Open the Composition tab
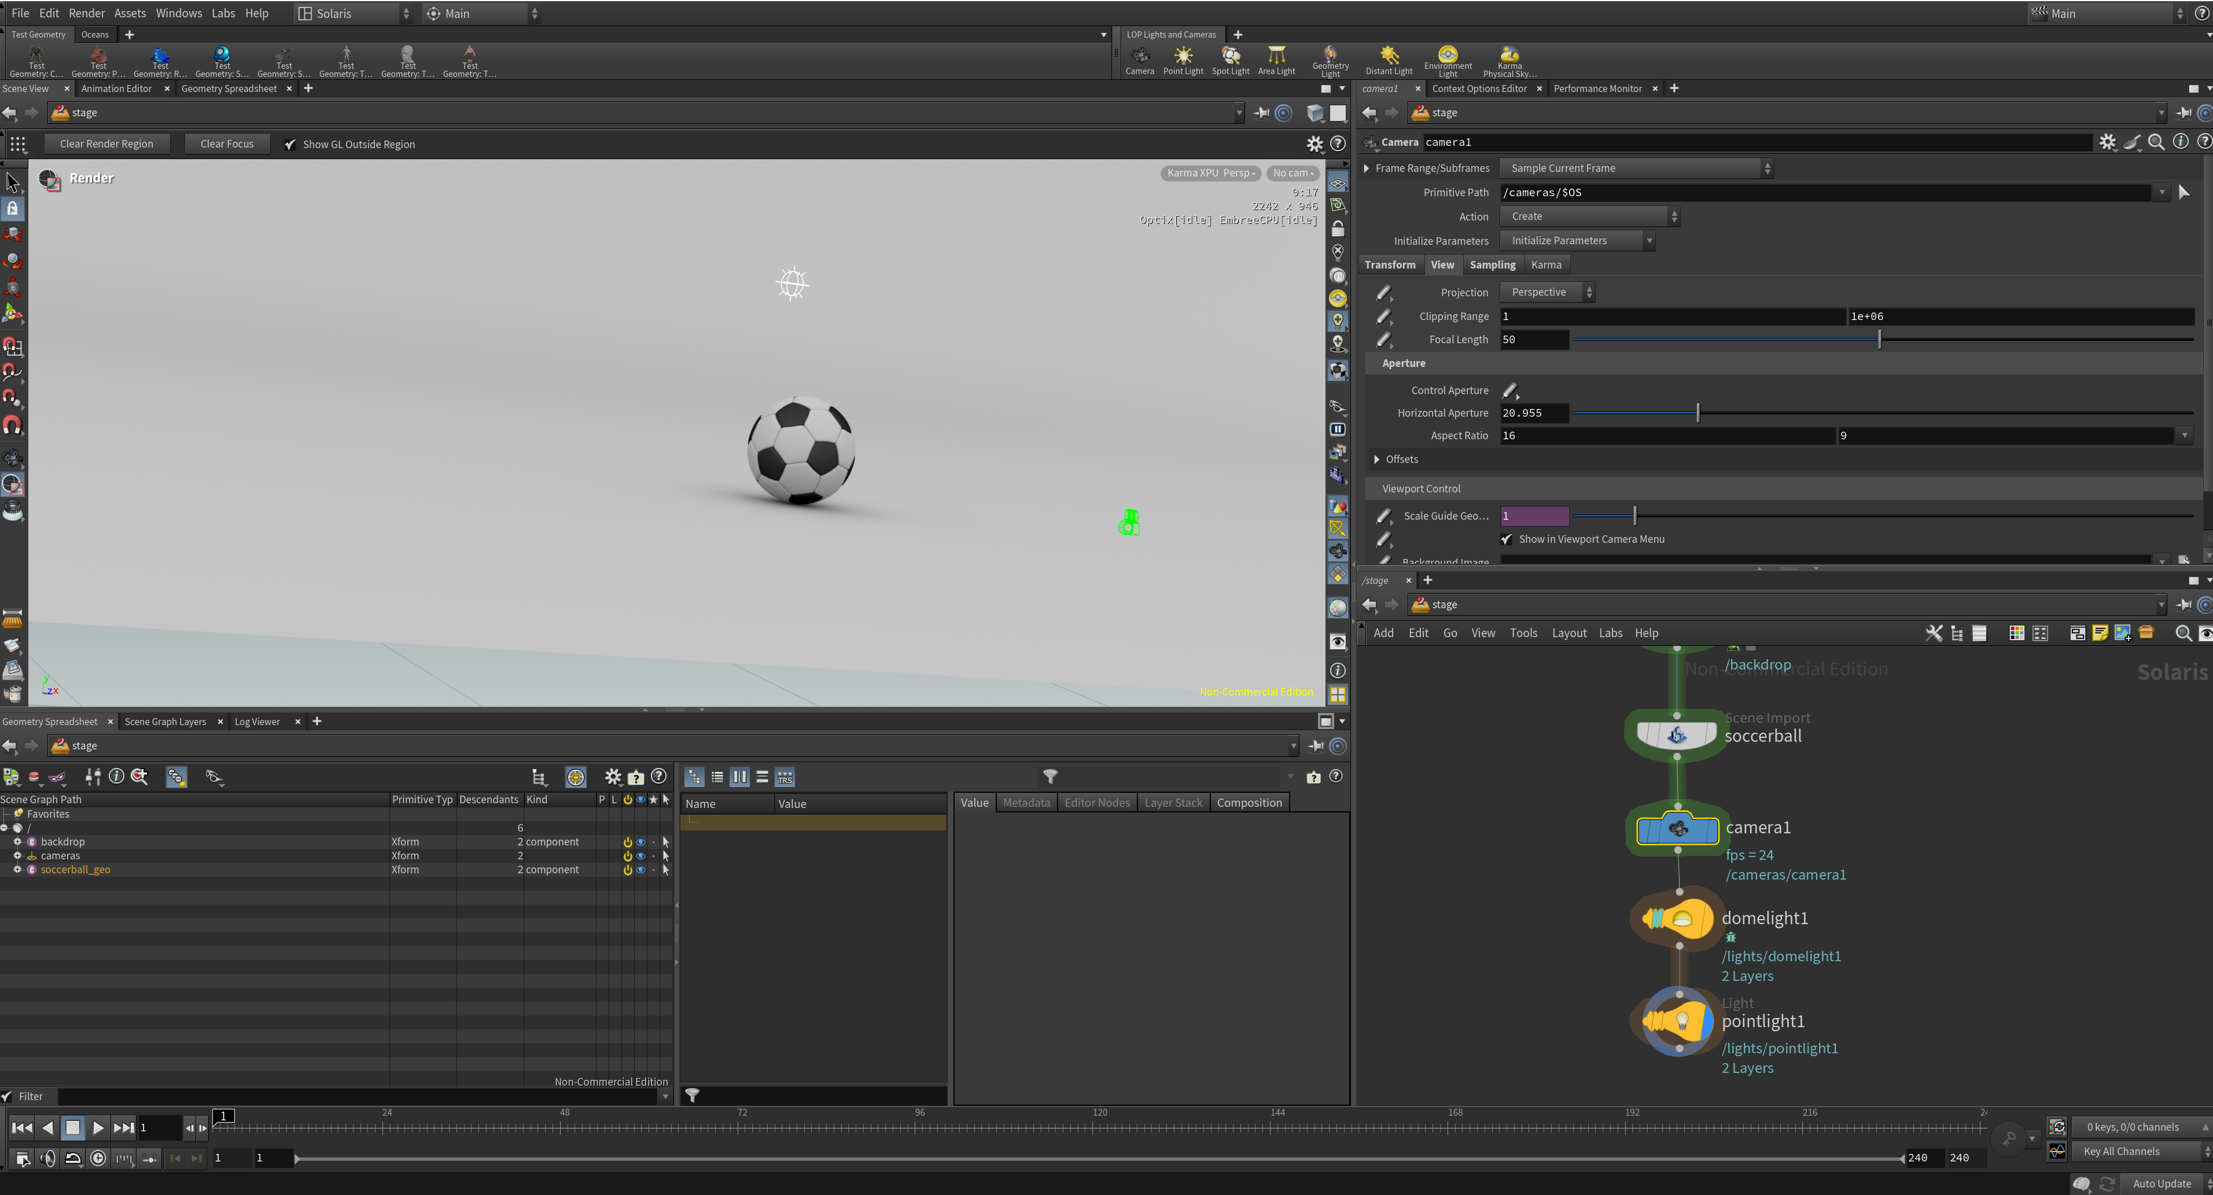This screenshot has width=2213, height=1195. 1249,803
